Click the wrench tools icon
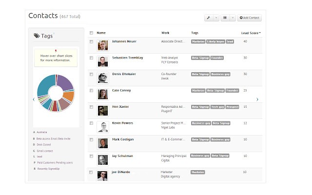Screen dimensions: 312x195 point(209,18)
